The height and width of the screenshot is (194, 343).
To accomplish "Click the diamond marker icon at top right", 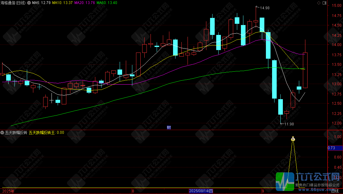I will click(319, 3).
